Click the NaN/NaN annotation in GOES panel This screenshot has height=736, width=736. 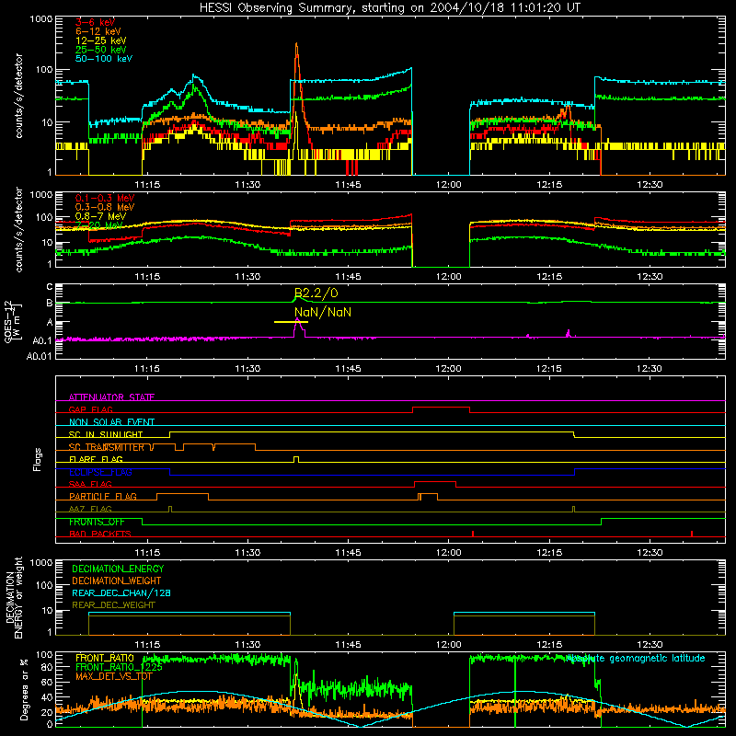tap(323, 312)
